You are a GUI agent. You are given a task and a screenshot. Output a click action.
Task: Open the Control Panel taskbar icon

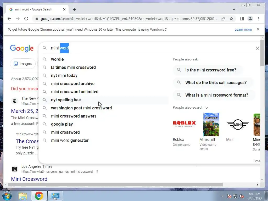tap(55, 196)
